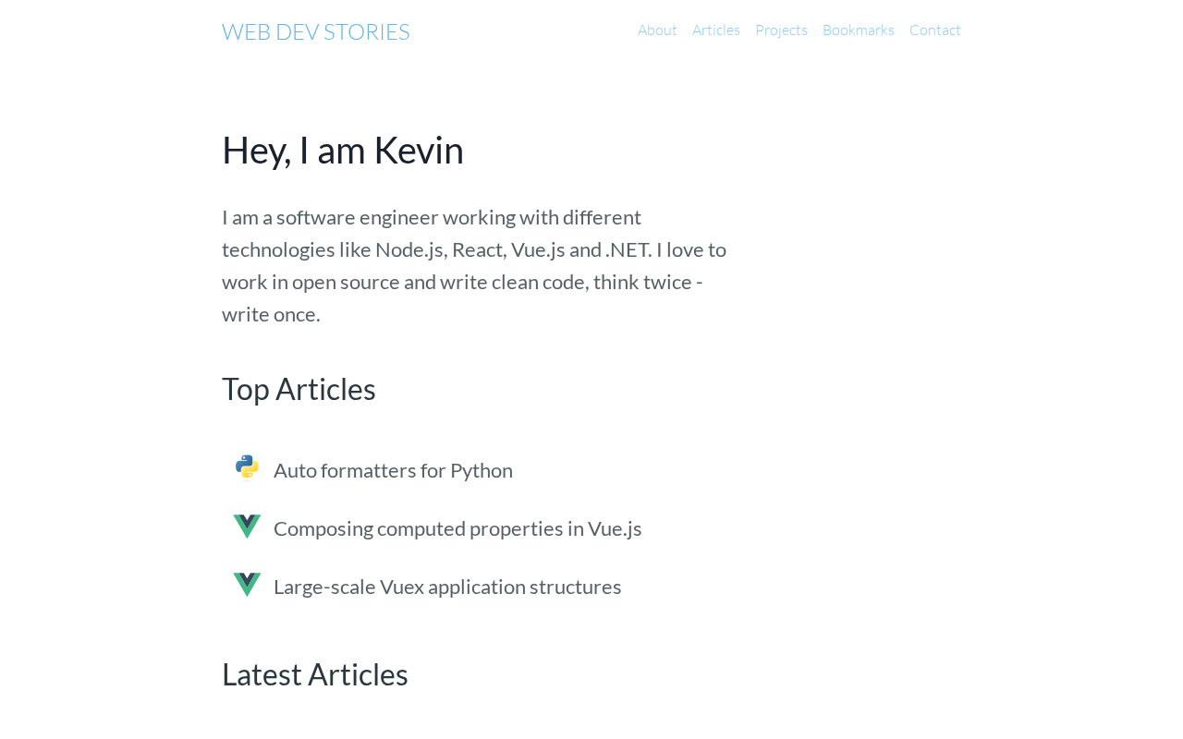This screenshot has width=1183, height=739.
Task: Click the Python logo icon
Action: pyautogui.click(x=247, y=467)
